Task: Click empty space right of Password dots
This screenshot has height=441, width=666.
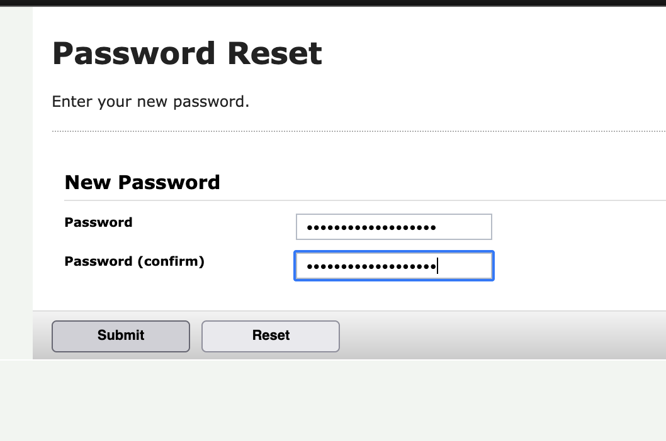Action: click(466, 227)
